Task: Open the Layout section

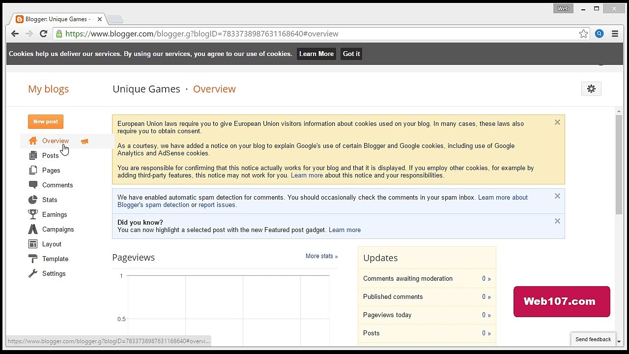Action: click(x=52, y=244)
